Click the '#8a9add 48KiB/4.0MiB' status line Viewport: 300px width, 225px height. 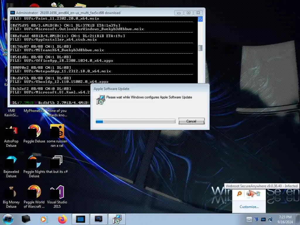pyautogui.click(x=67, y=36)
